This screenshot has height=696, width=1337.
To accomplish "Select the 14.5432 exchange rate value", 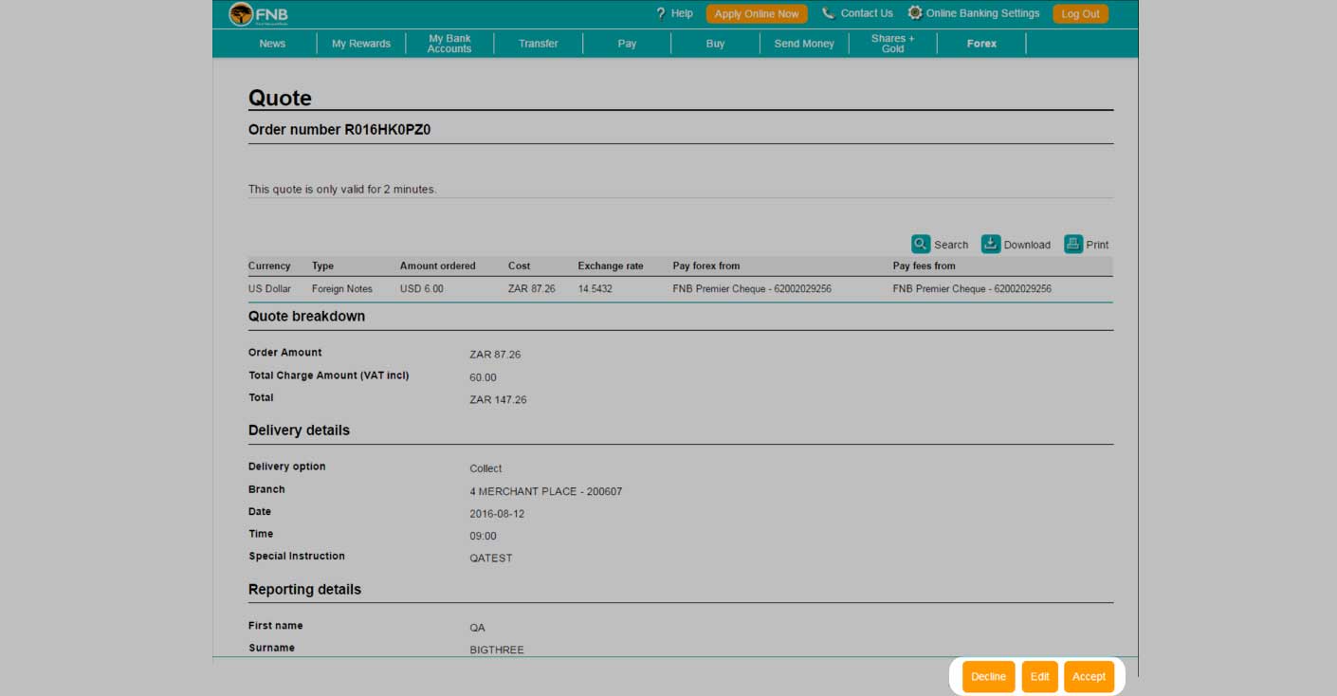I will click(595, 289).
